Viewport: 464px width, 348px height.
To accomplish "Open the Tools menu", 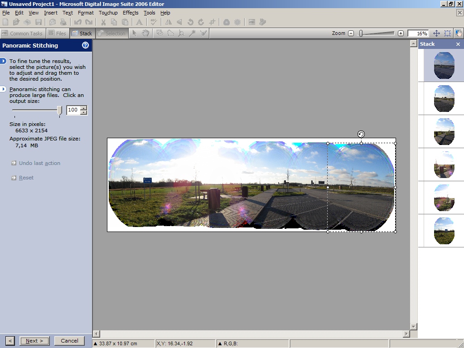I will click(150, 13).
